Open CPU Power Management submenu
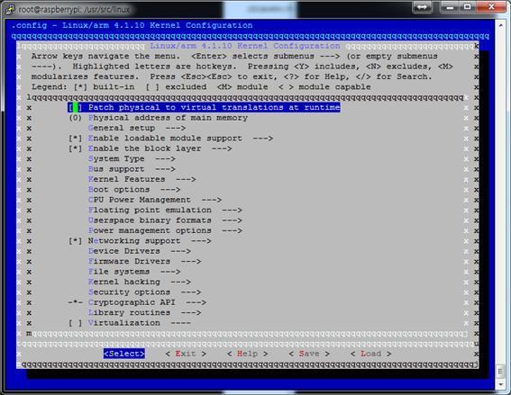 (x=155, y=200)
